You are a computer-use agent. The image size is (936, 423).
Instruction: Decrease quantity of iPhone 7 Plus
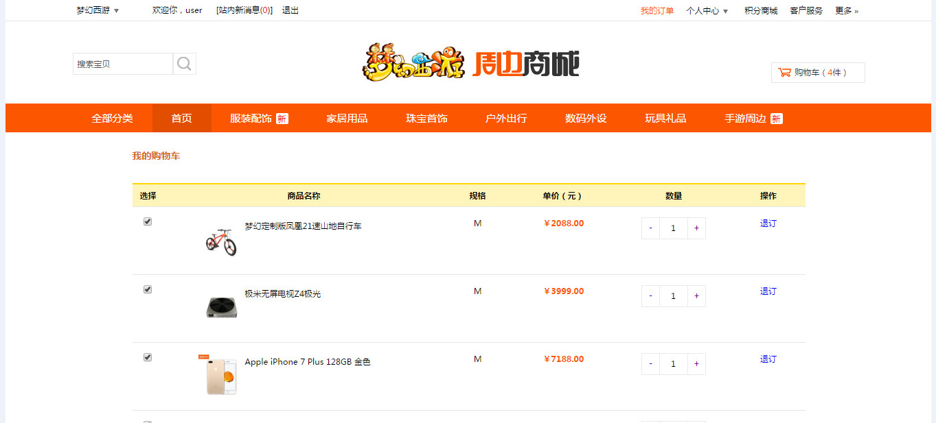pyautogui.click(x=650, y=364)
